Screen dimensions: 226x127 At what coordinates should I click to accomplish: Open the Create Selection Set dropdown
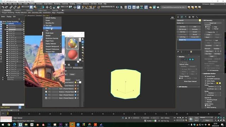pyautogui.click(x=108, y=7)
